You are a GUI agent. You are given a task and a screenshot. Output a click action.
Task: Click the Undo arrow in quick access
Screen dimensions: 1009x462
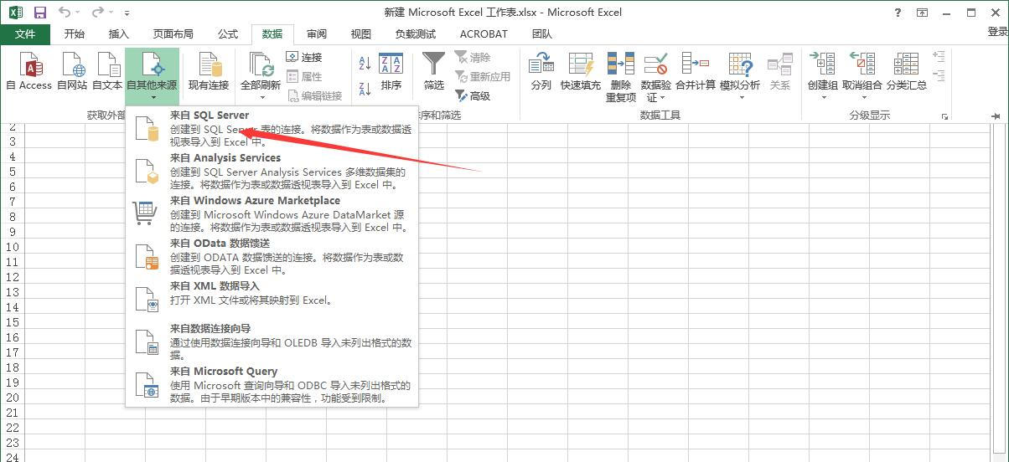pos(66,12)
